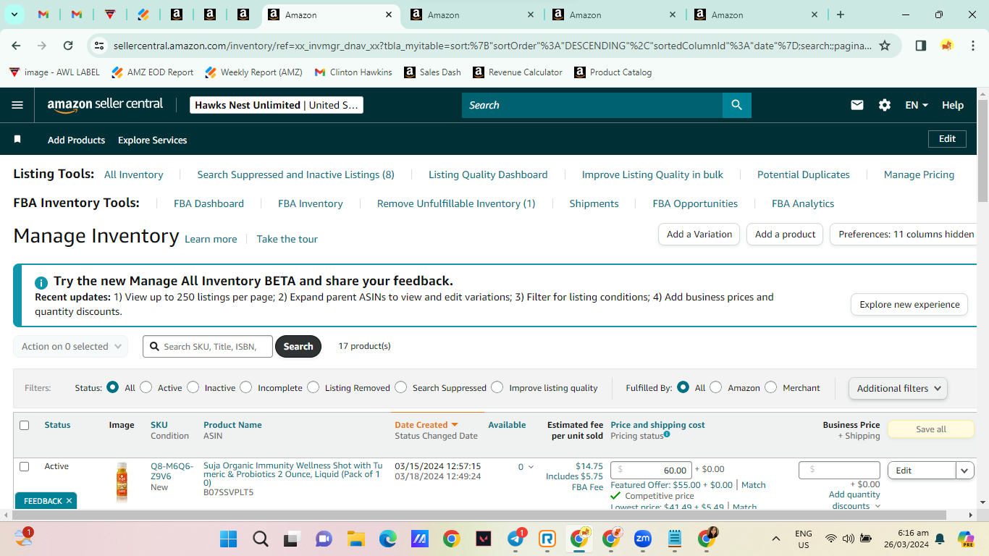Select Fulfilled By 'Merchant' radio button
The width and height of the screenshot is (989, 556).
(770, 387)
